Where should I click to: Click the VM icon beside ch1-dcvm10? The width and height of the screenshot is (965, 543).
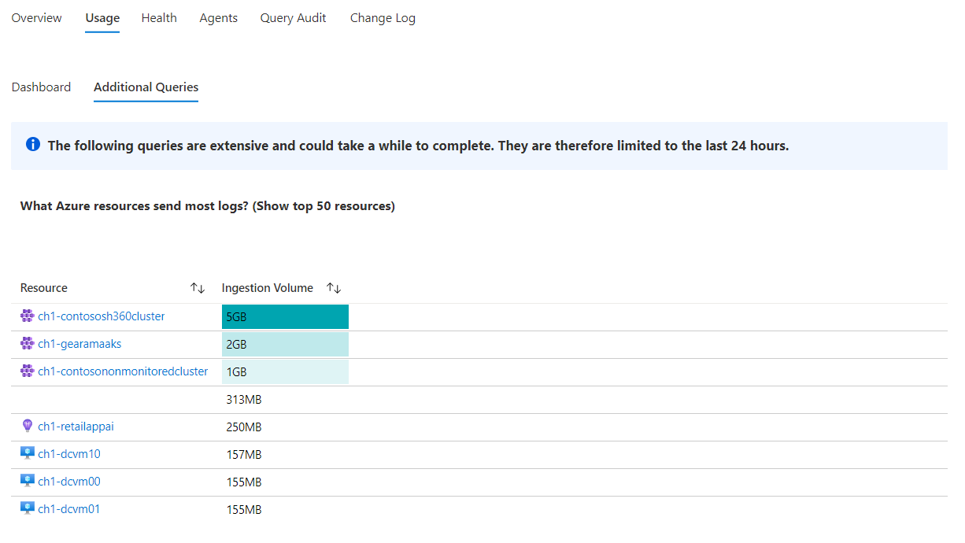(28, 454)
